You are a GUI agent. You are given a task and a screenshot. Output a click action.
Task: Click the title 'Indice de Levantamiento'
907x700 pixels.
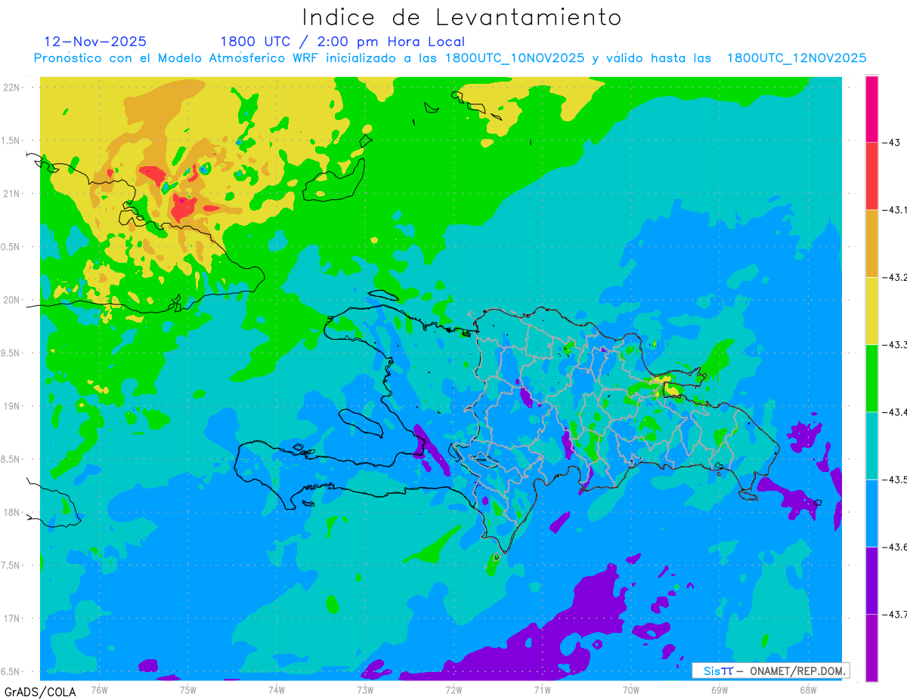pyautogui.click(x=462, y=17)
